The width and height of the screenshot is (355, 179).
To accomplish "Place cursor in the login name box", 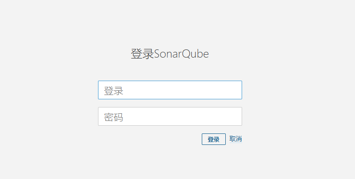I will tap(170, 90).
